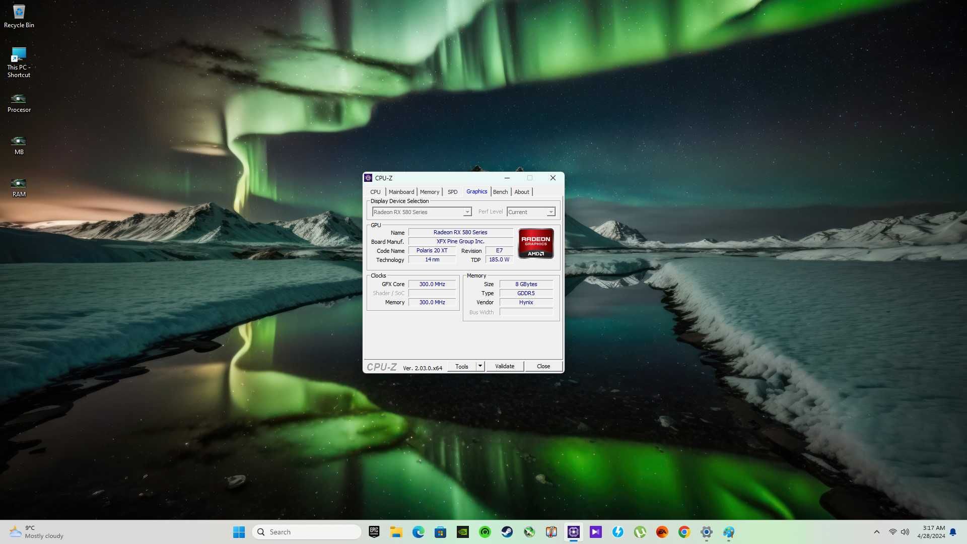Click the CPU-Z title bar app icon
This screenshot has width=967, height=544.
pyautogui.click(x=368, y=178)
